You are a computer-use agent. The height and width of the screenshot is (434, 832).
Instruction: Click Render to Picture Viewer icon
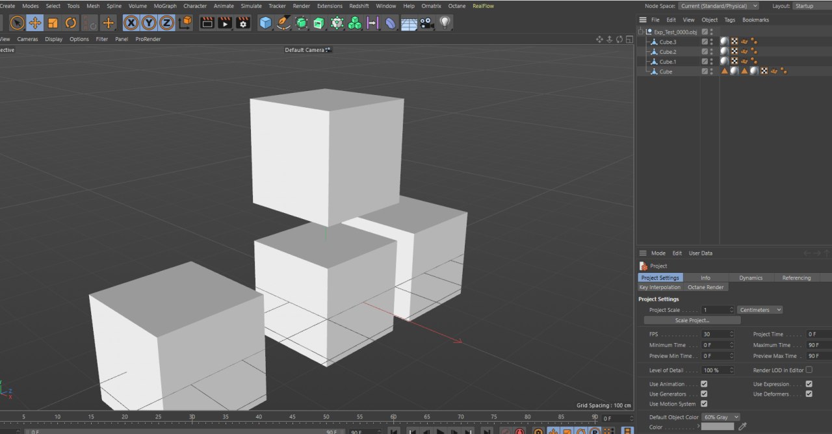click(225, 23)
